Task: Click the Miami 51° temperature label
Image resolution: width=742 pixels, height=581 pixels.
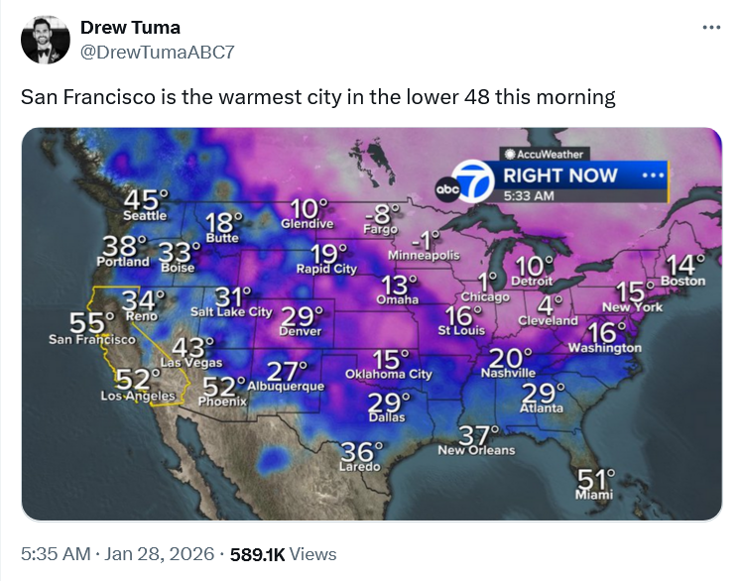Action: tap(595, 482)
